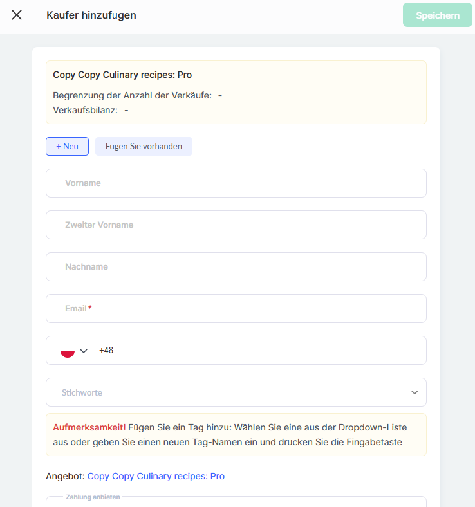Click the +48 phone number input
475x507 pixels.
(257, 351)
